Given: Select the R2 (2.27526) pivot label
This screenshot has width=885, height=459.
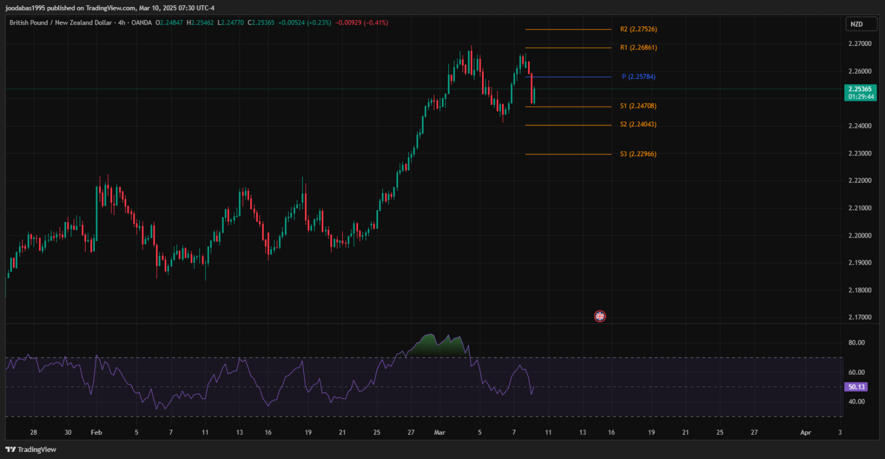Looking at the screenshot, I should [x=638, y=29].
